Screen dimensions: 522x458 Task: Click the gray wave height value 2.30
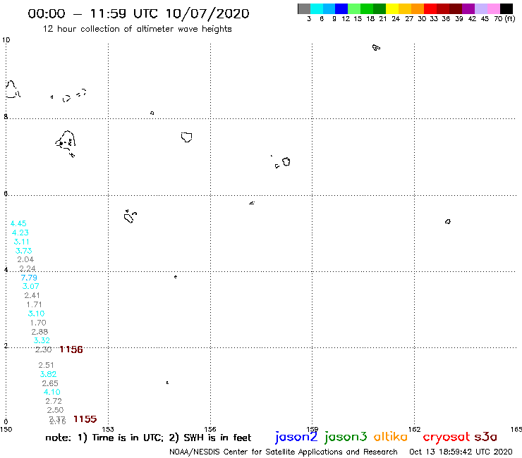pos(43,349)
